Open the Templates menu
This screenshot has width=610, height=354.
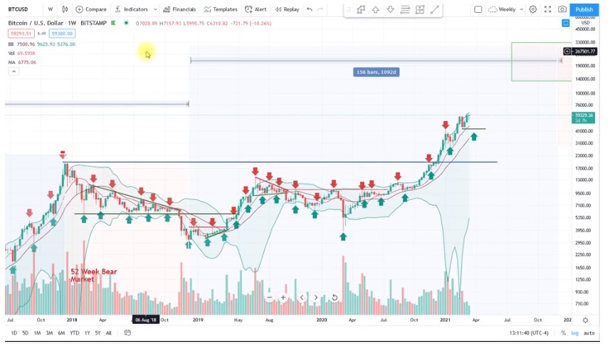pyautogui.click(x=221, y=9)
